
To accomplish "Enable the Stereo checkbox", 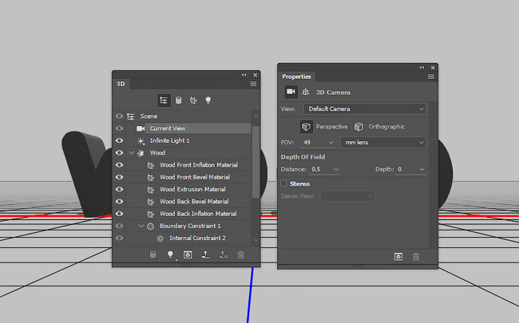I will click(283, 183).
